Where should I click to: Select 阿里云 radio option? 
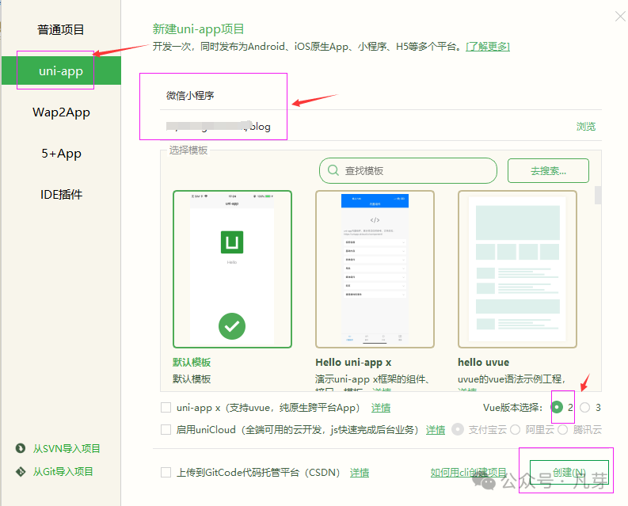click(515, 429)
